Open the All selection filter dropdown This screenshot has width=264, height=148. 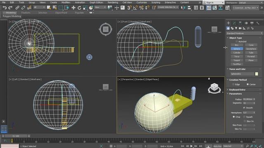click(x=40, y=7)
